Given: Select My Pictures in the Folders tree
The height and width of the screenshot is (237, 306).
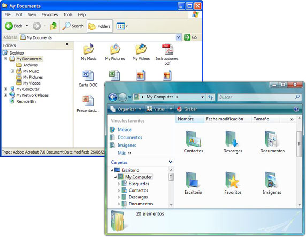Looking at the screenshot, I should [x=33, y=77].
